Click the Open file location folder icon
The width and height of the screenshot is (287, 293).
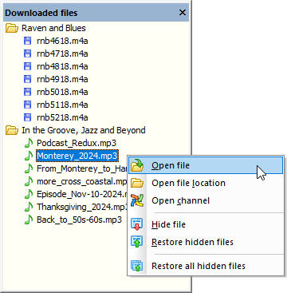click(137, 183)
